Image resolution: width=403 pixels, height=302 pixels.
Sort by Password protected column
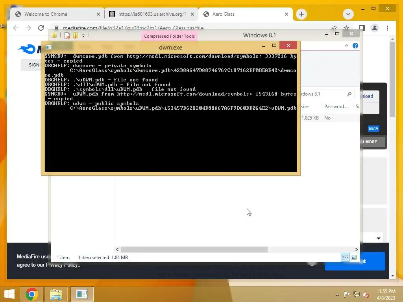pyautogui.click(x=337, y=106)
